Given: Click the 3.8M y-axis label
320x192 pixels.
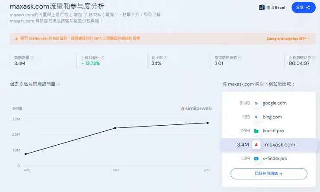Looking at the screenshot, I should point(16,119).
